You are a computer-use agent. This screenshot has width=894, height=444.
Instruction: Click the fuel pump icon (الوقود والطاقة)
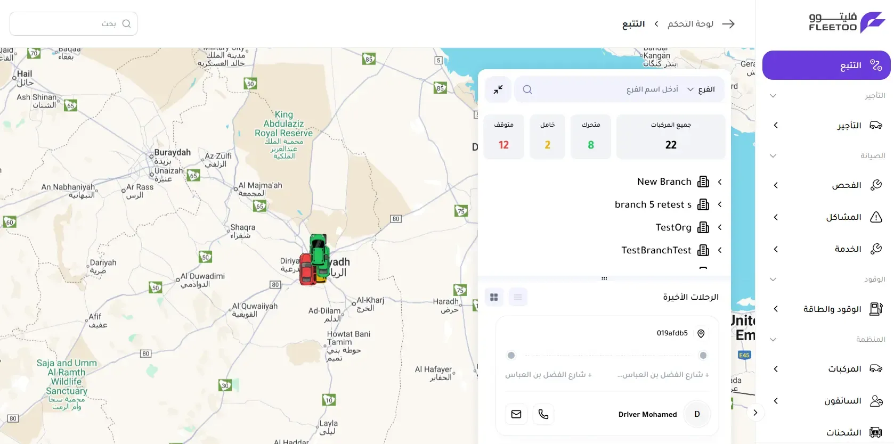[876, 309]
